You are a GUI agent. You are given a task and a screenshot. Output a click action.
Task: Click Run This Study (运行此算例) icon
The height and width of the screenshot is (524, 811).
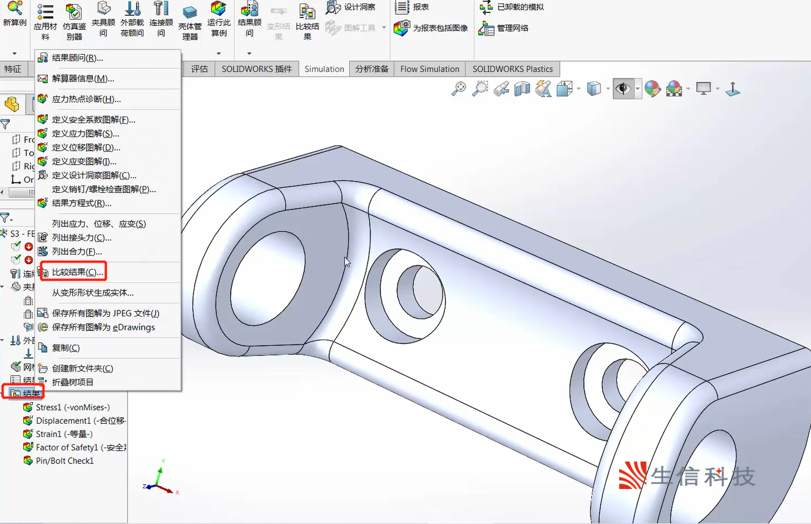click(219, 8)
